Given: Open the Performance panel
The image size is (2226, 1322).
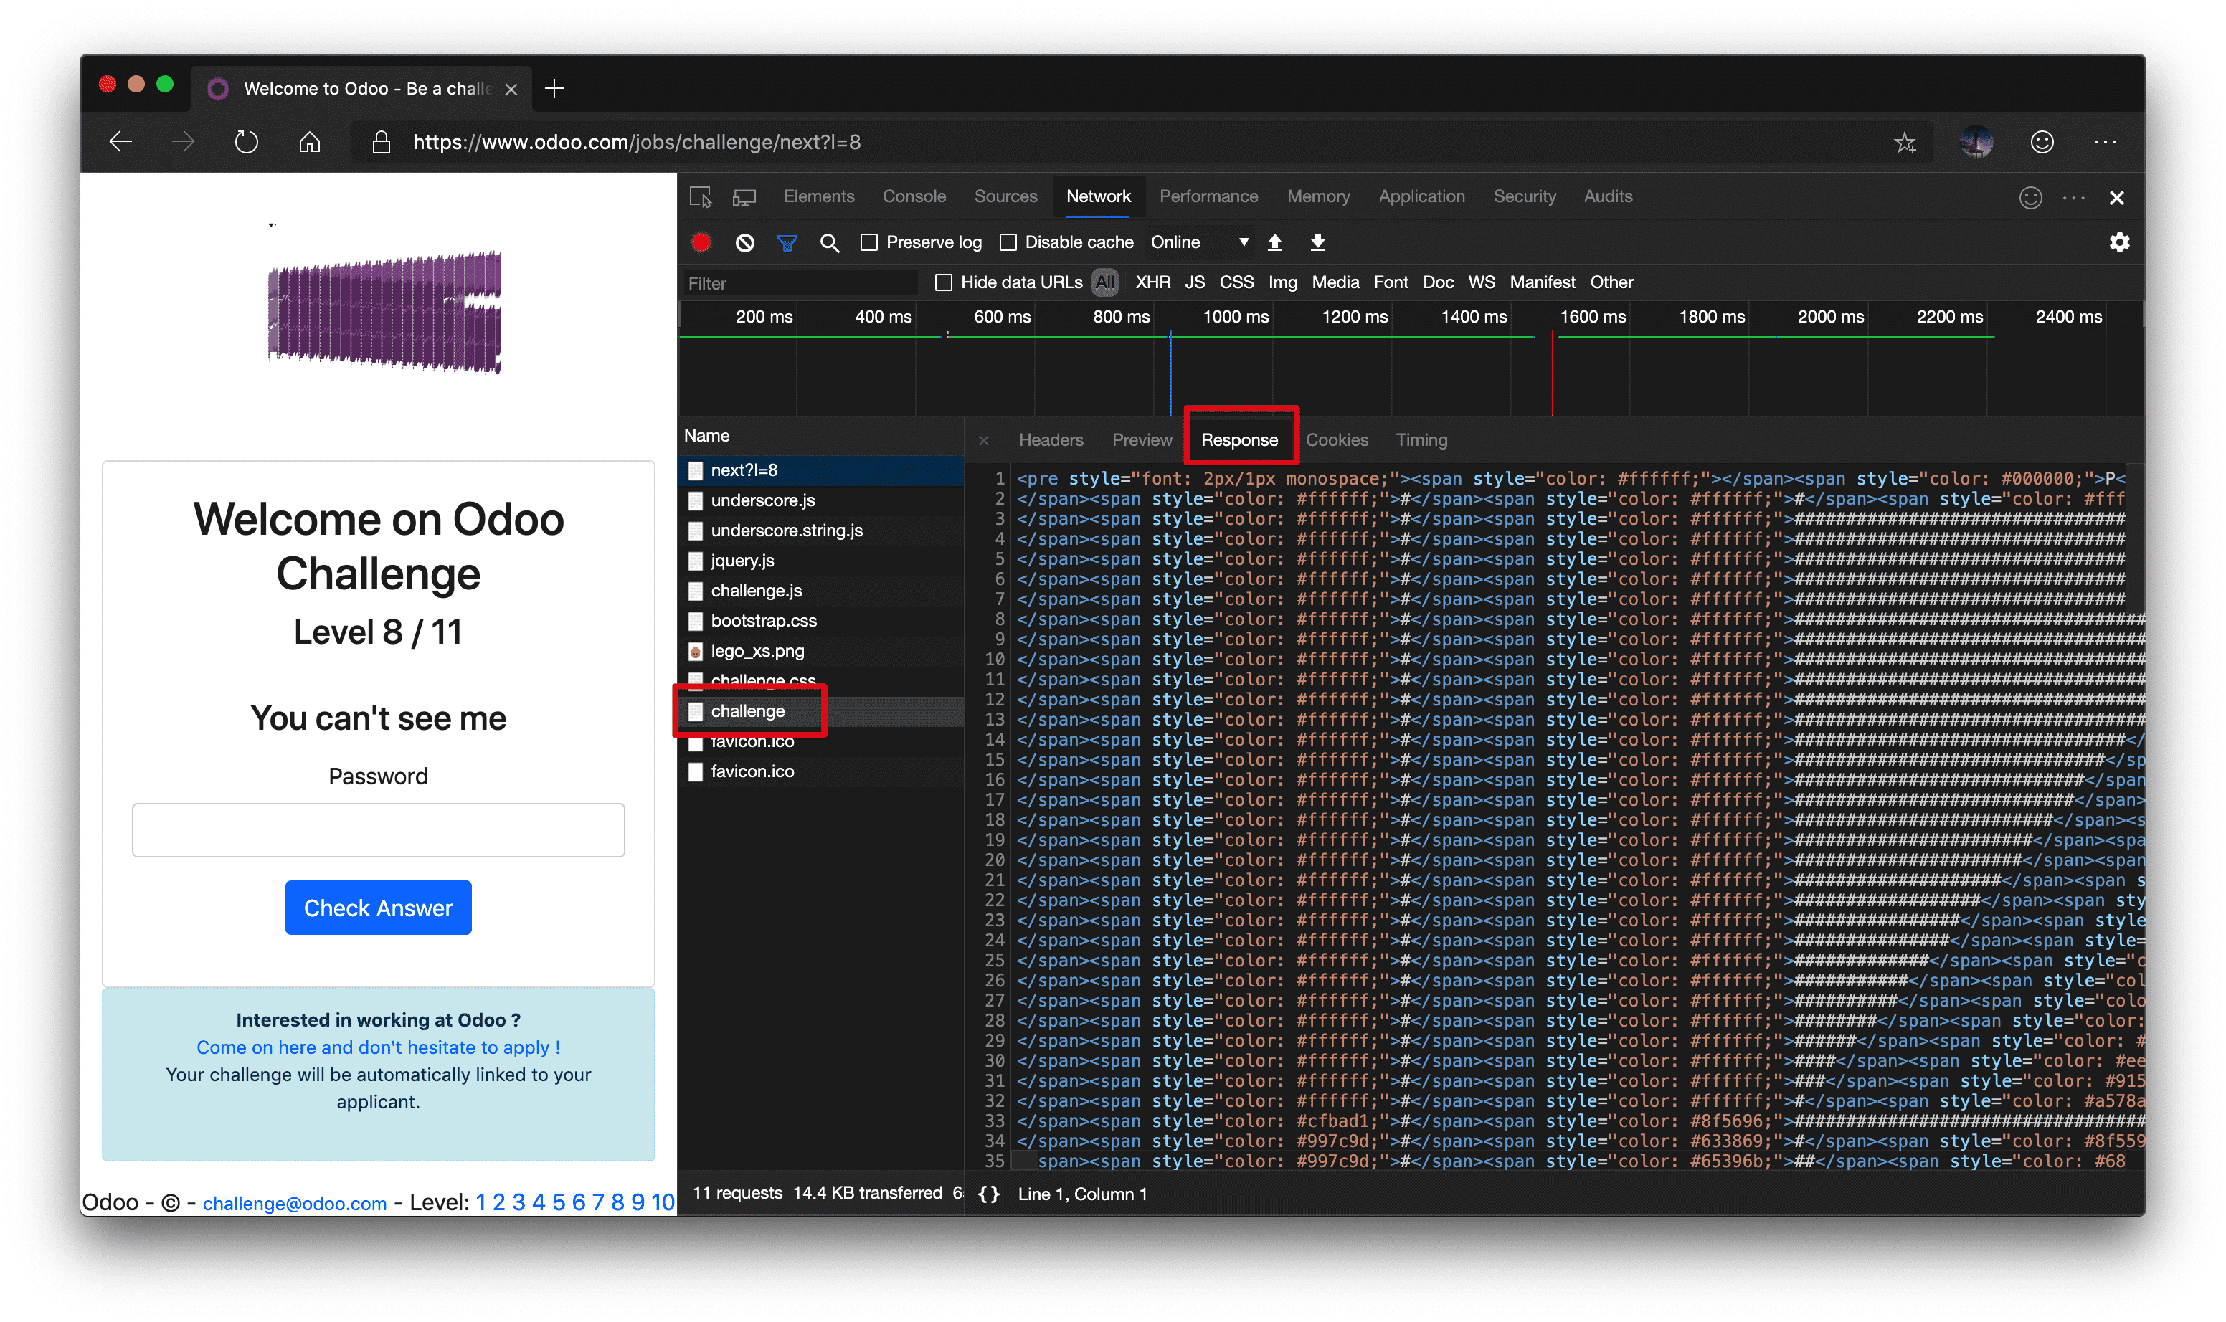Looking at the screenshot, I should point(1208,196).
